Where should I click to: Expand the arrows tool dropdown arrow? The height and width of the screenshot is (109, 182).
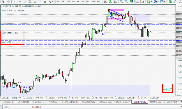point(53,2)
